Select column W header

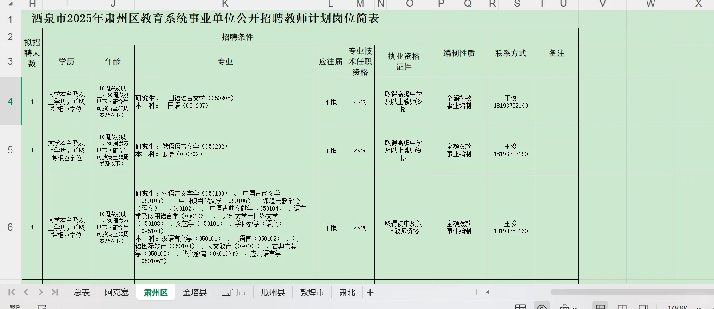tap(651, 4)
